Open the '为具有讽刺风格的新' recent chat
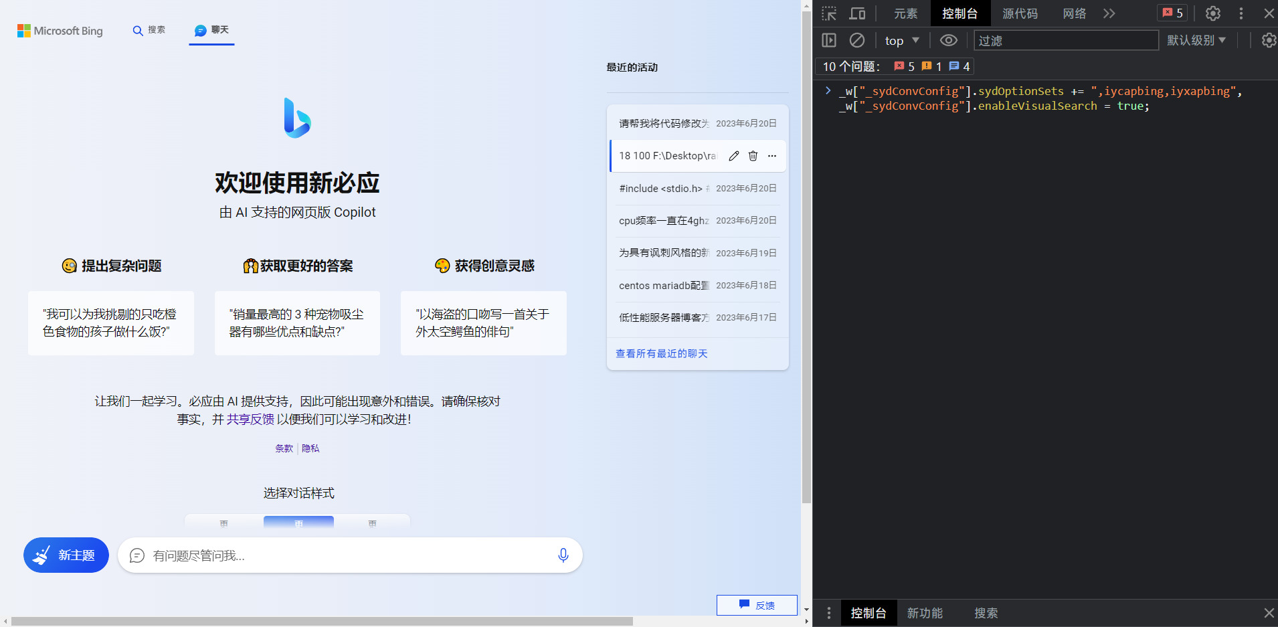The height and width of the screenshot is (627, 1278). tap(698, 253)
